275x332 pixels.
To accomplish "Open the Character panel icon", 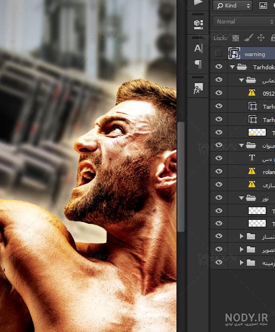I will click(198, 48).
